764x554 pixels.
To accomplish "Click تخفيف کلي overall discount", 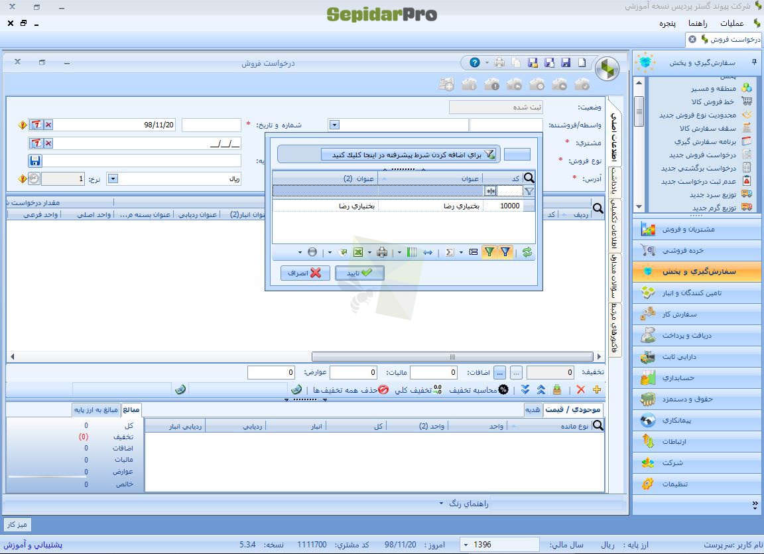I will tap(418, 390).
